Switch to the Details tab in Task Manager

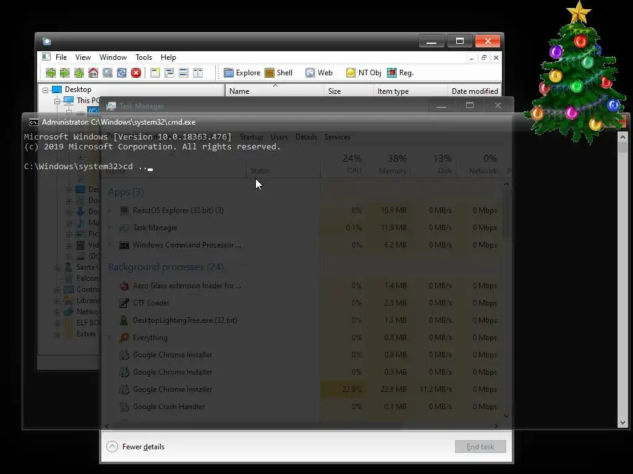click(306, 137)
